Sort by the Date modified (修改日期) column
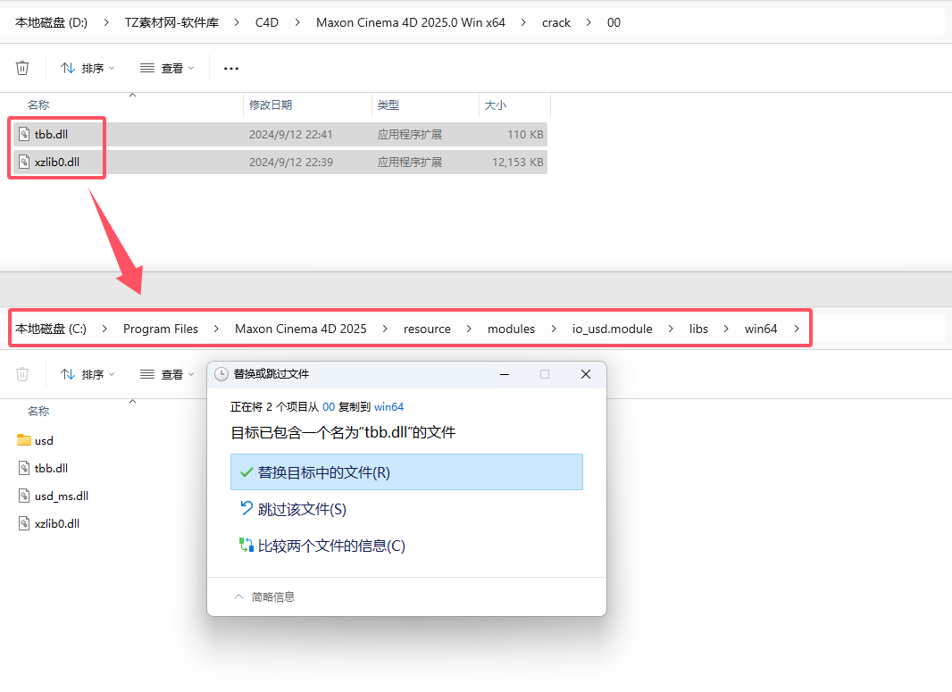 pyautogui.click(x=271, y=105)
